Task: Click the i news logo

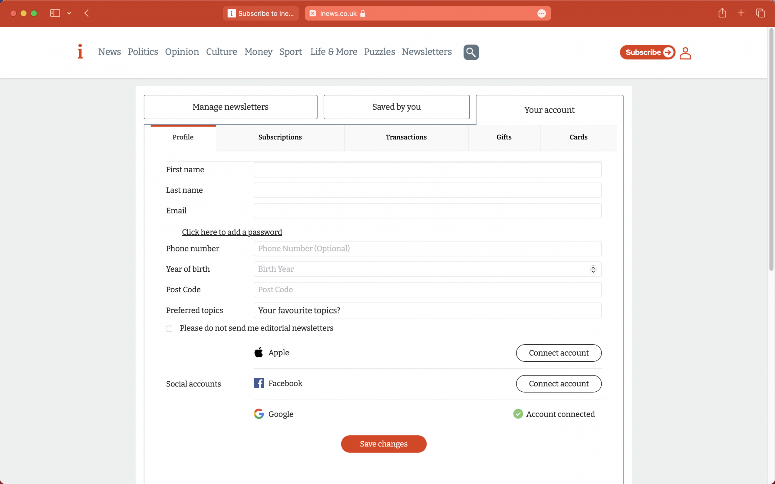Action: (x=80, y=52)
